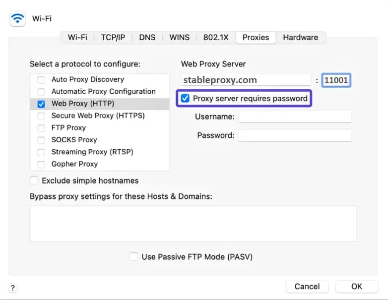Click the Username input field

click(295, 117)
